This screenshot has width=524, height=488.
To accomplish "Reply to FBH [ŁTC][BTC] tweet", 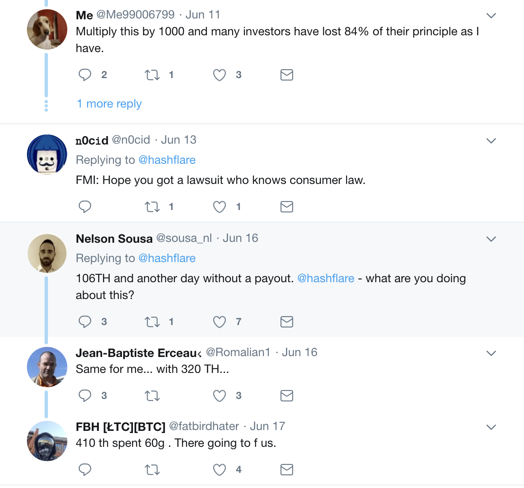I will tap(85, 470).
